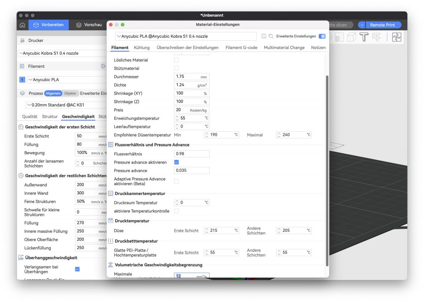Disable the Pressure advance aktivieren checkbox

click(177, 162)
